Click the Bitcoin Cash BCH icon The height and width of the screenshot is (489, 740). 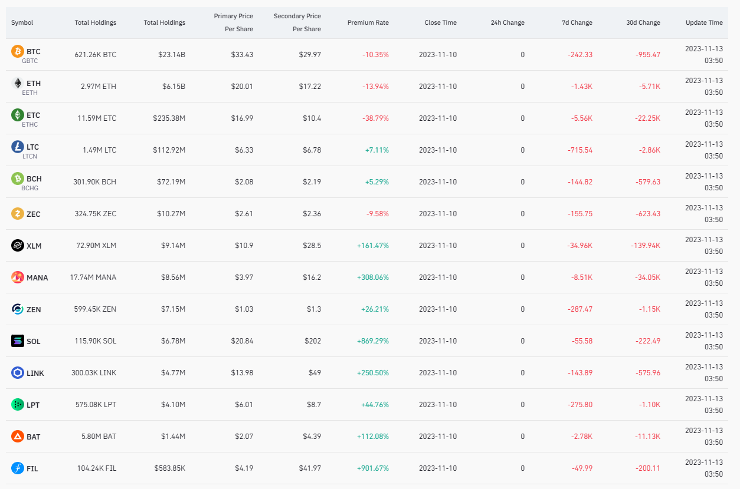(x=18, y=179)
